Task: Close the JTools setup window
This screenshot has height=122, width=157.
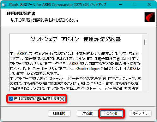Action: 149,5
